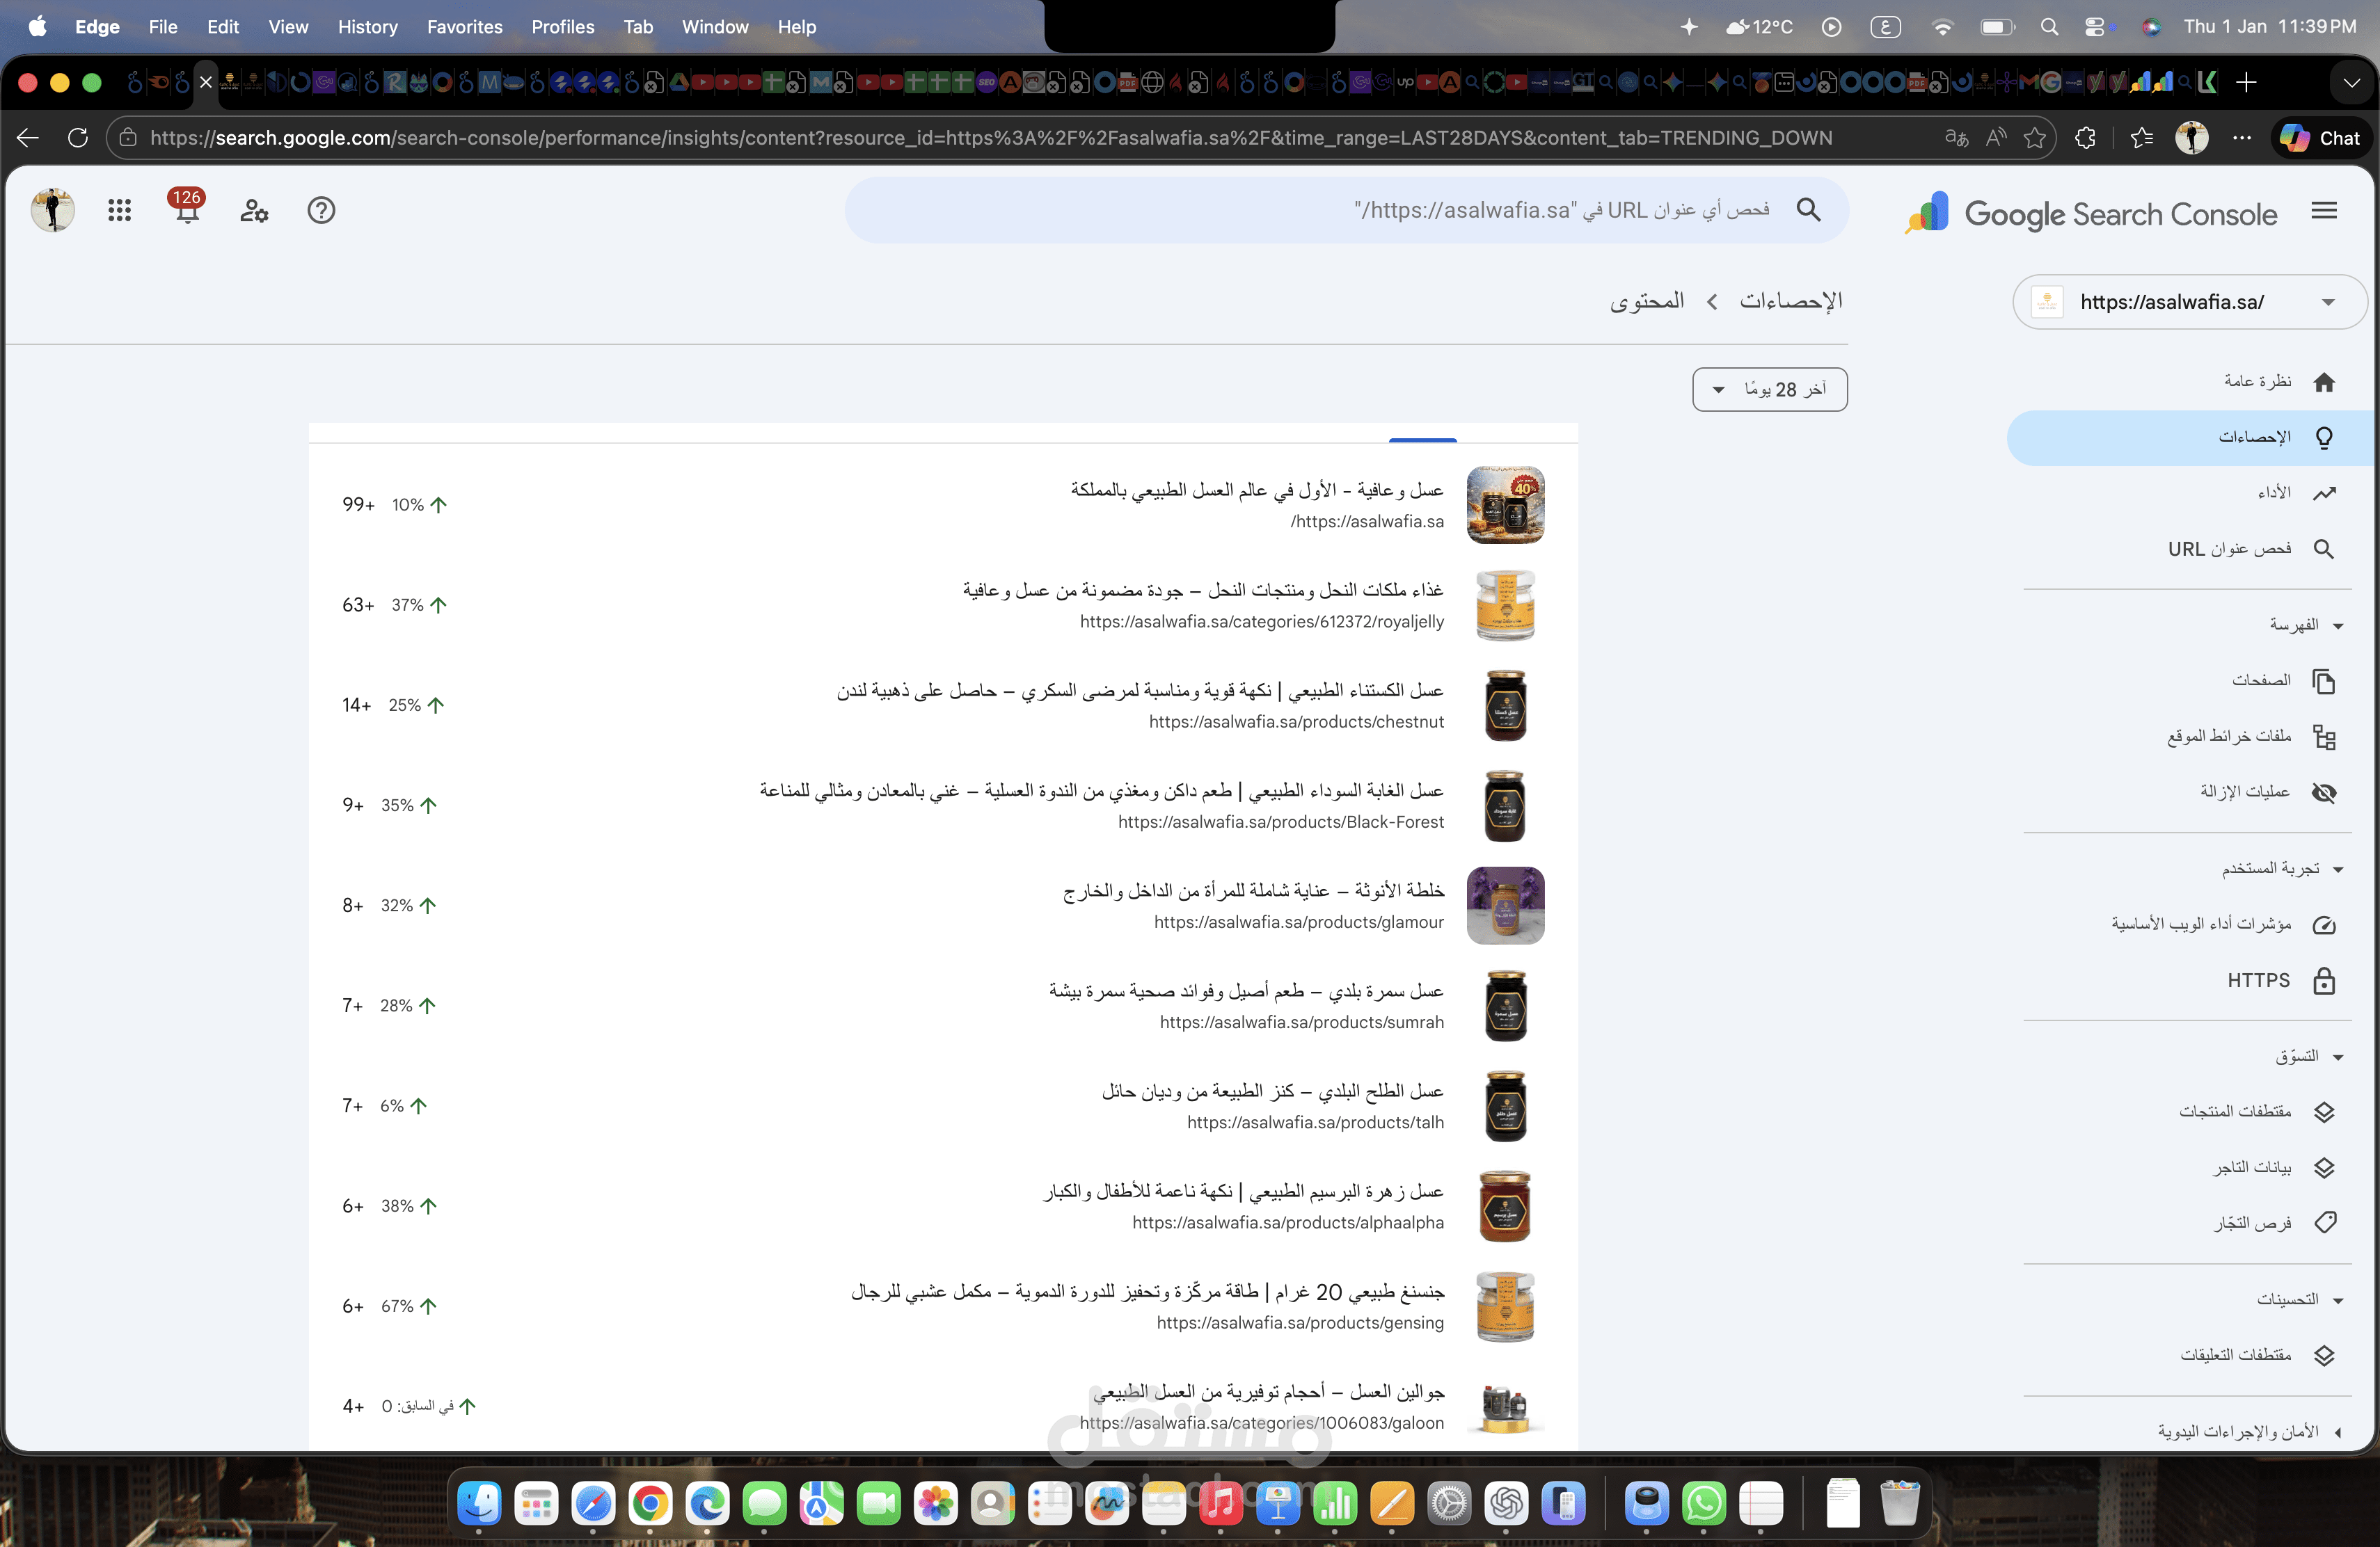Click the users and permissions settings icon
Viewport: 2380px width, 1547px height.
click(x=254, y=211)
